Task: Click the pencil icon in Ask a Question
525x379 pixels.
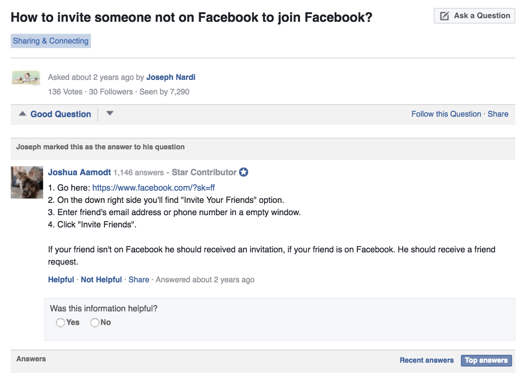Action: click(444, 16)
